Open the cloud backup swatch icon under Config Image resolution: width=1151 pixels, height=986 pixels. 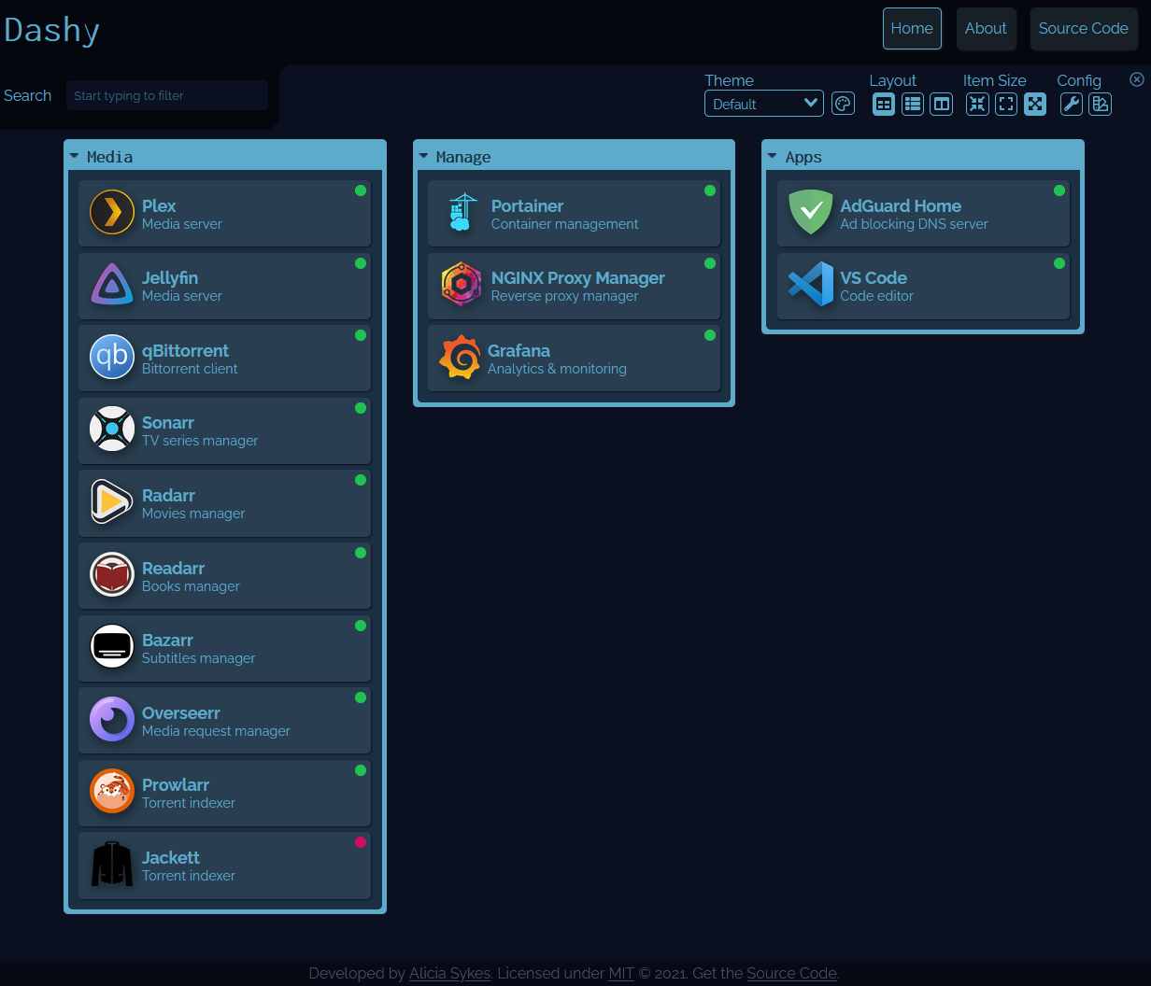coord(1101,104)
